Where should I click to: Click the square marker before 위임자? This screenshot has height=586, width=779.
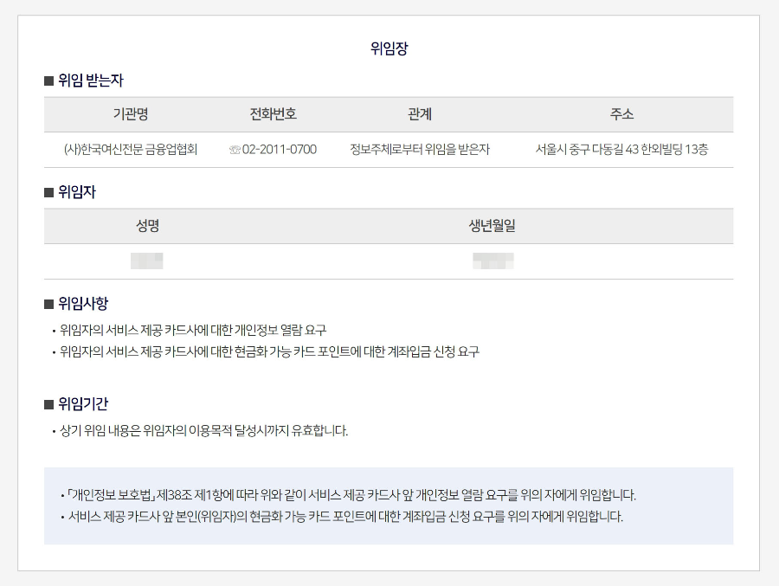(x=48, y=192)
